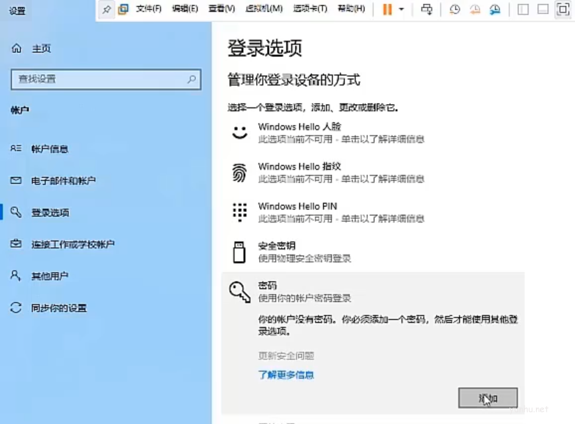
Task: Enter full screen mode
Action: pos(564,9)
